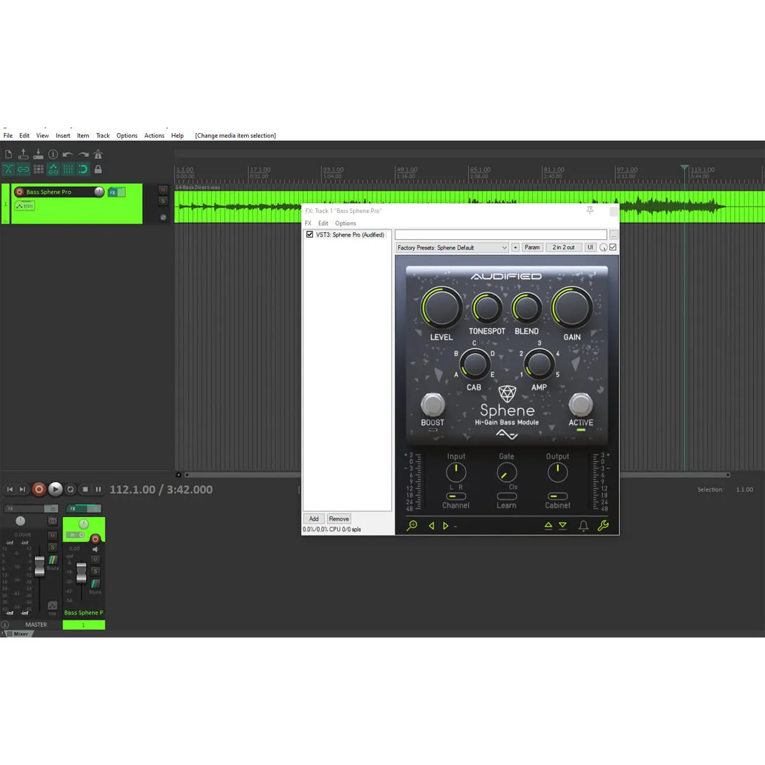This screenshot has height=765, width=765.
Task: Mute Bass Sphene Pro track in arrange view
Action: coord(163,190)
